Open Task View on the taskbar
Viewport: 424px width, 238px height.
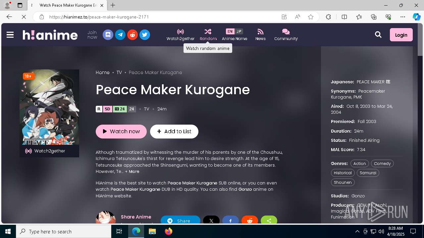[119, 231]
